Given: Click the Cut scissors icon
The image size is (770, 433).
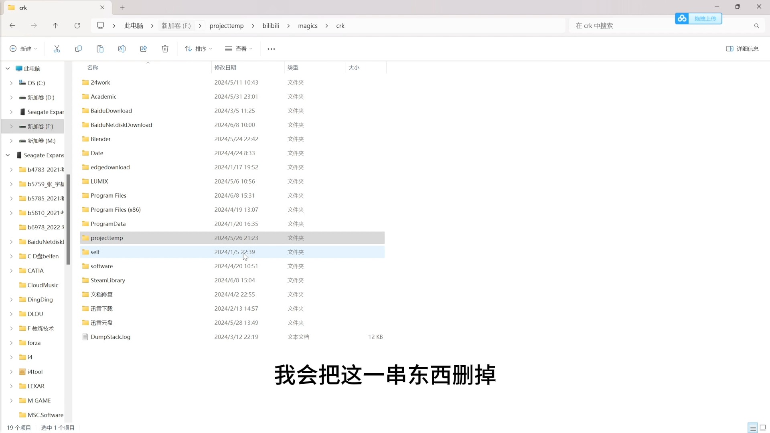Looking at the screenshot, I should coord(57,49).
